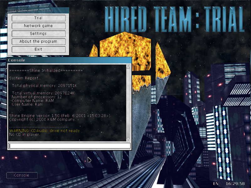Open the Settings menu
This screenshot has width=251, height=188.
point(38,34)
